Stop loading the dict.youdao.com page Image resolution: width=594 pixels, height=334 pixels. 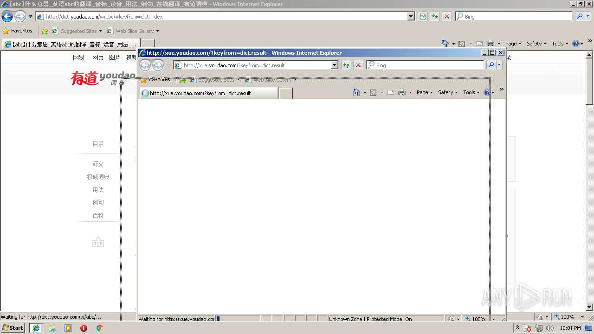447,16
